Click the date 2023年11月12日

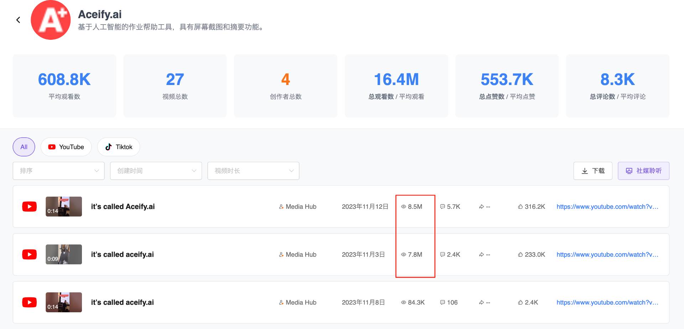pos(365,207)
